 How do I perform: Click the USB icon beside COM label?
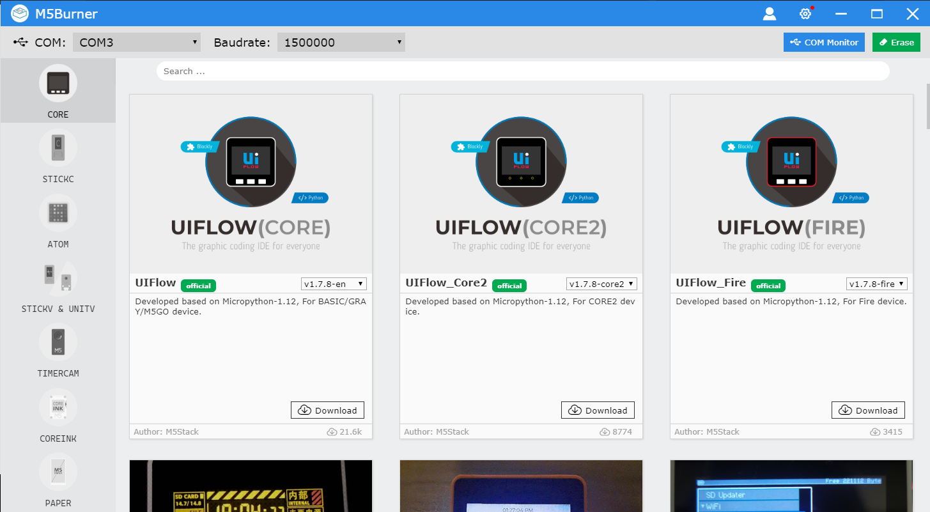point(20,42)
